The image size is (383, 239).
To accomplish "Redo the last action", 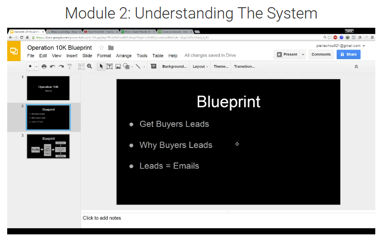I will click(61, 66).
